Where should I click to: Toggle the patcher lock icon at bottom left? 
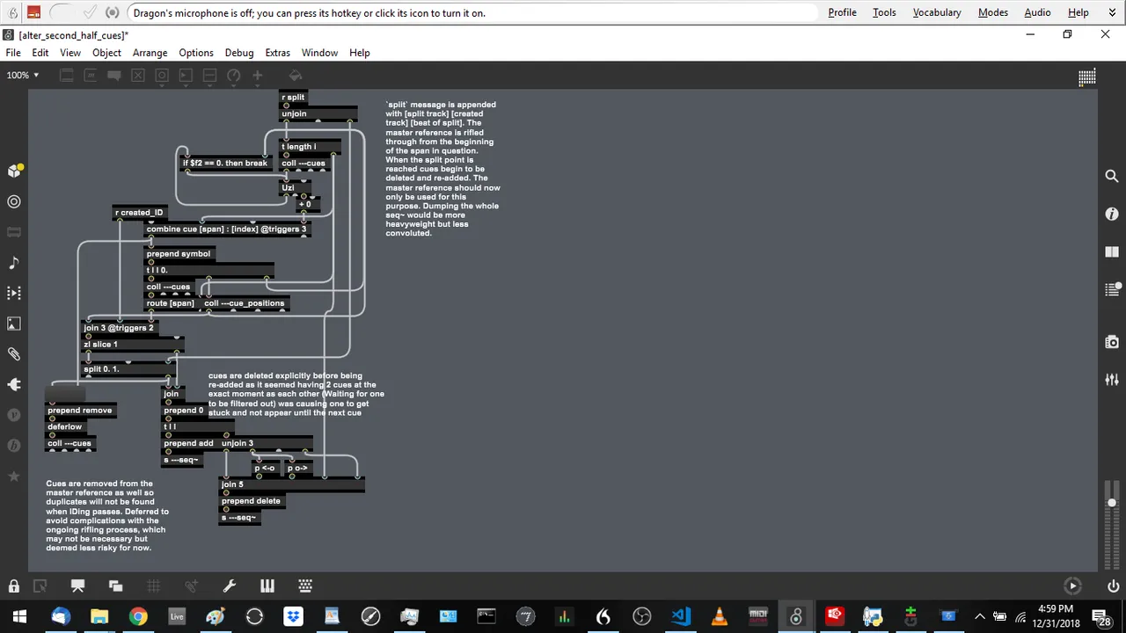[x=14, y=586]
